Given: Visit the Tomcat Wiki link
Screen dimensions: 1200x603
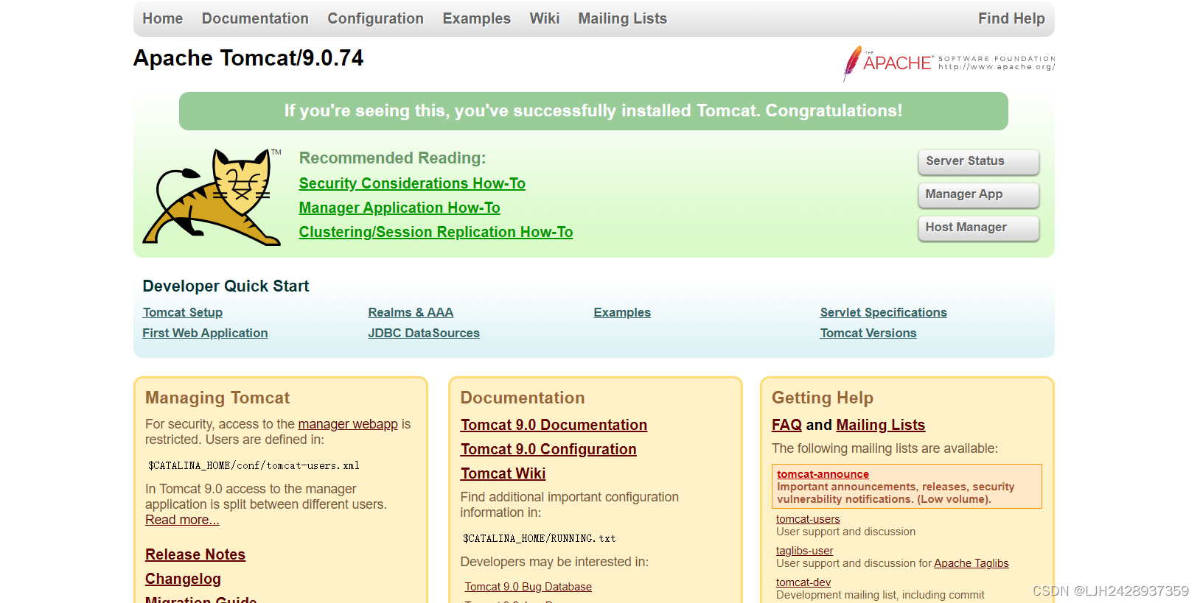Looking at the screenshot, I should 503,473.
